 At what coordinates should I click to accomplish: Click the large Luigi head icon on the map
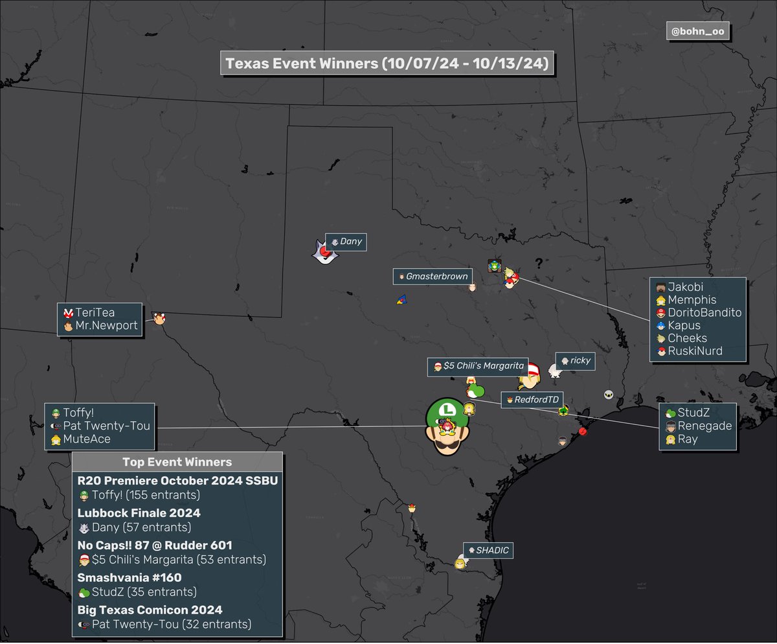click(x=447, y=427)
